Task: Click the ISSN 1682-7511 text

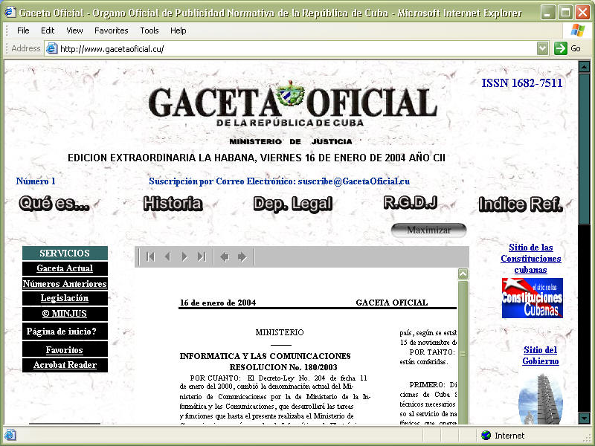Action: 522,83
